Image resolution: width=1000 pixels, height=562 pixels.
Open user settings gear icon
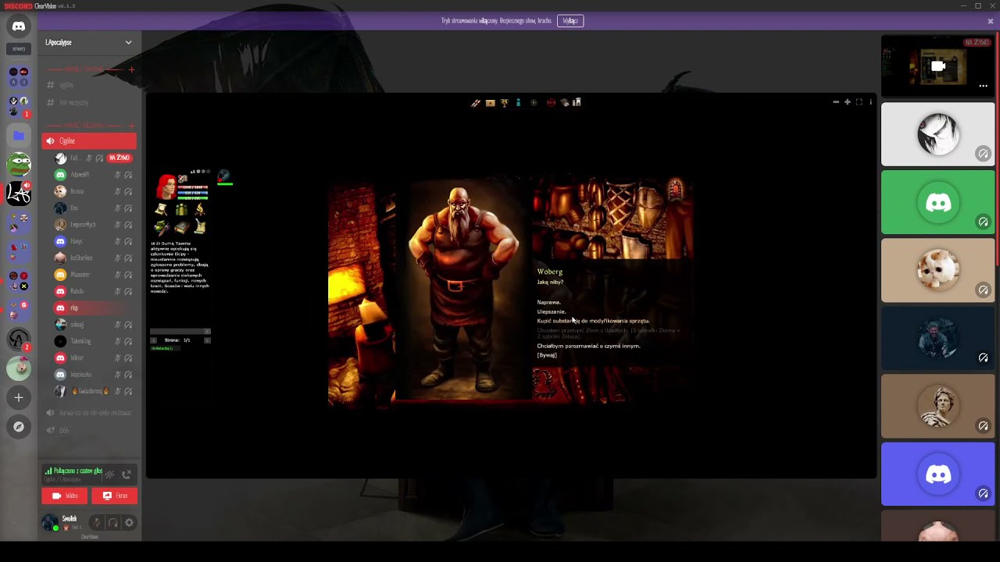129,522
